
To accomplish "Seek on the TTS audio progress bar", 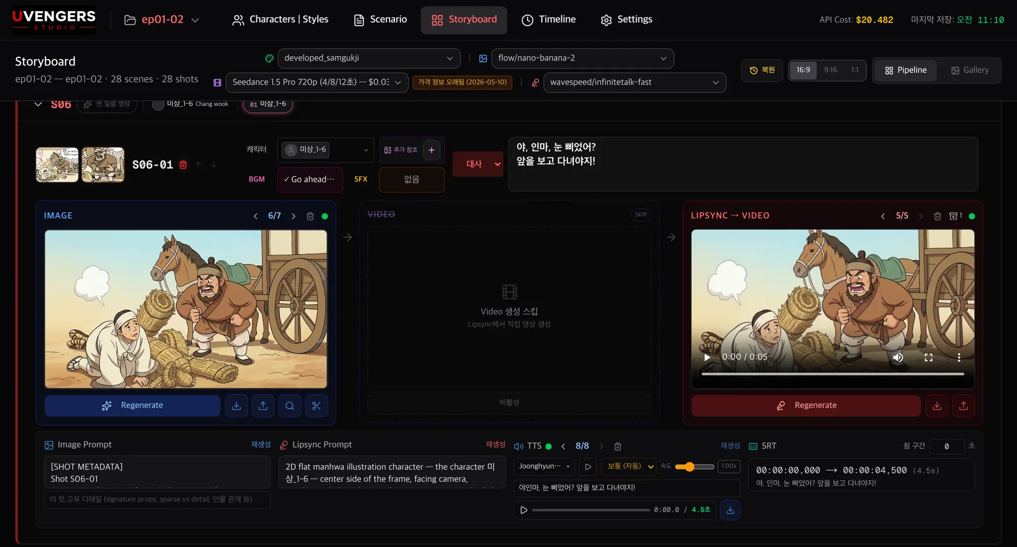I will tap(591, 510).
